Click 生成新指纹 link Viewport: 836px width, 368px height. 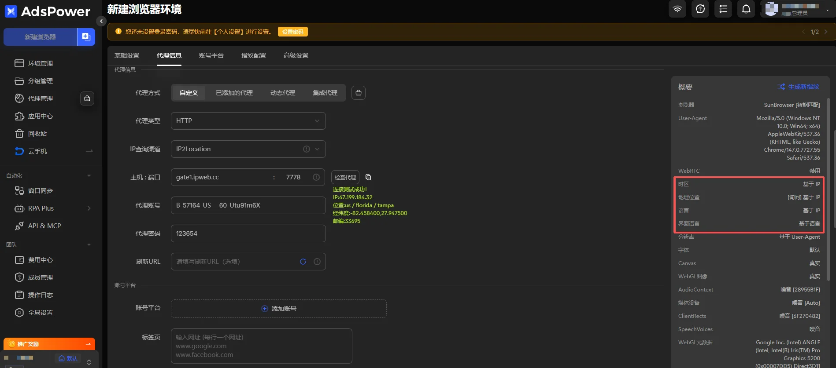click(x=799, y=87)
